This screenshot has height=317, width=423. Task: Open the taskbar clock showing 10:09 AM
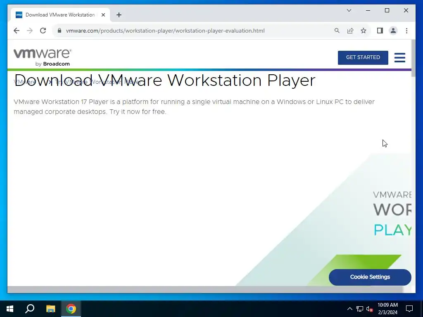(x=387, y=309)
